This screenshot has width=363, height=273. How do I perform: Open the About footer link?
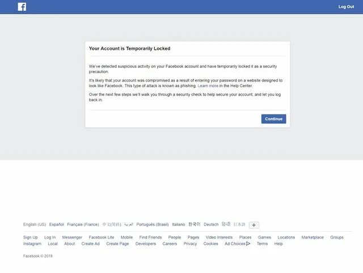pyautogui.click(x=69, y=244)
